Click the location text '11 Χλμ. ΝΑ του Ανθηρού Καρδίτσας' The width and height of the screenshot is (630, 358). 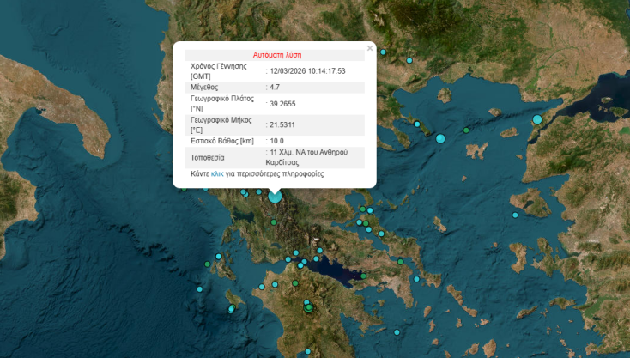coord(306,157)
